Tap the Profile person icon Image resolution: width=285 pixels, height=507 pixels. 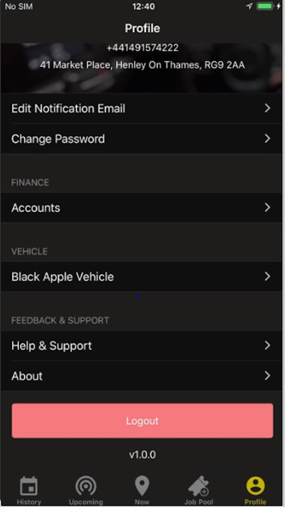point(255,486)
